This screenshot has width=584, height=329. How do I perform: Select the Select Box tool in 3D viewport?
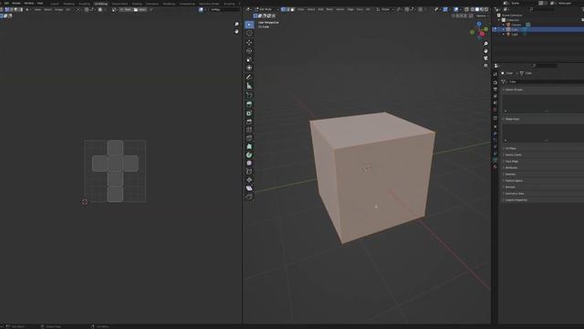249,25
